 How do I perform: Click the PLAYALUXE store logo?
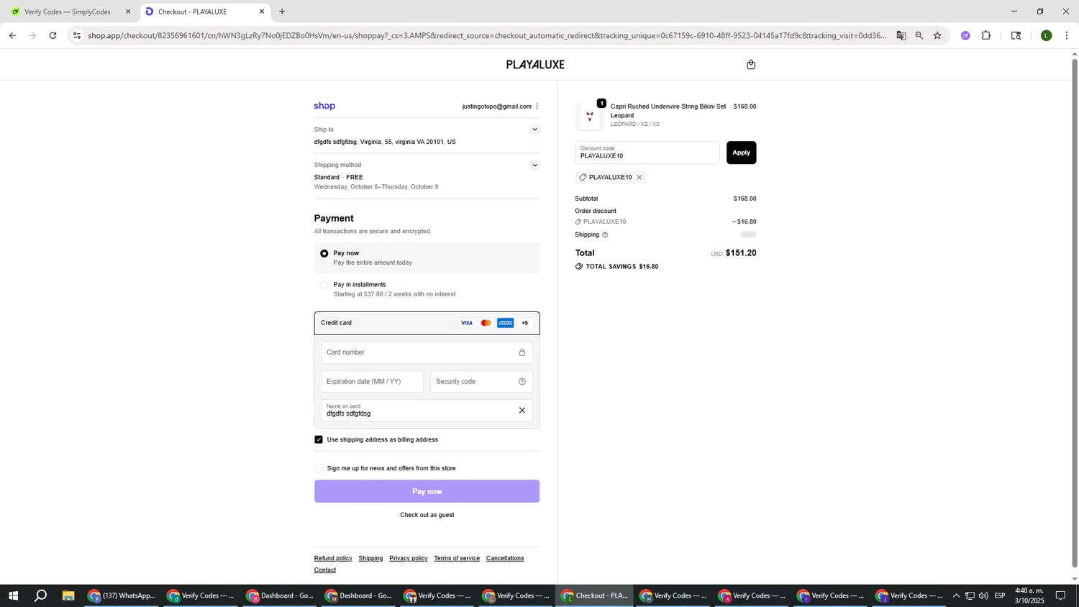[x=535, y=65]
